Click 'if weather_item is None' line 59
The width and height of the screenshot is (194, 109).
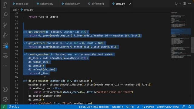[45, 88]
